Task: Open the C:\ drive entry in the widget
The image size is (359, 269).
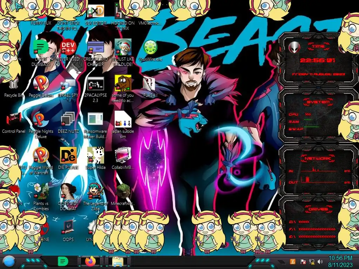Action: (300, 222)
